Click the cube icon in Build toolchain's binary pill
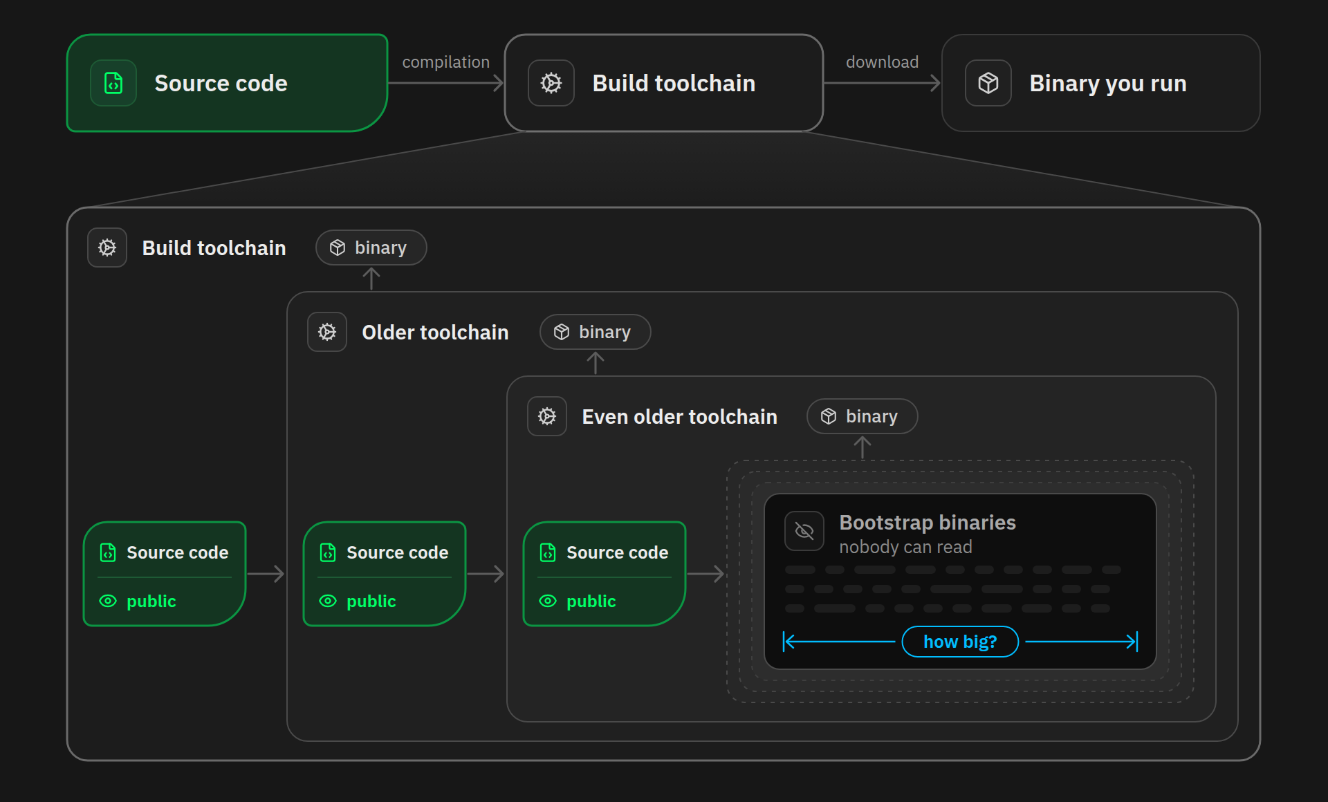This screenshot has width=1328, height=802. click(x=338, y=248)
